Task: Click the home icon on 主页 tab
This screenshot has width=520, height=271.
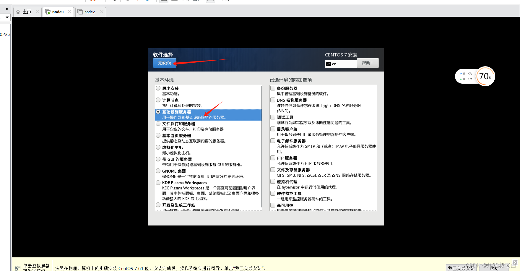Action: [18, 12]
